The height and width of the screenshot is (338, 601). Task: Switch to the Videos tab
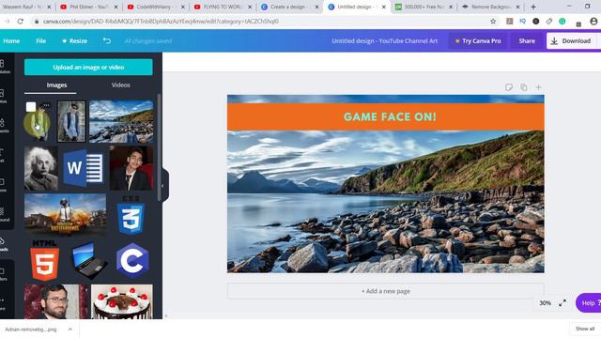(x=120, y=85)
